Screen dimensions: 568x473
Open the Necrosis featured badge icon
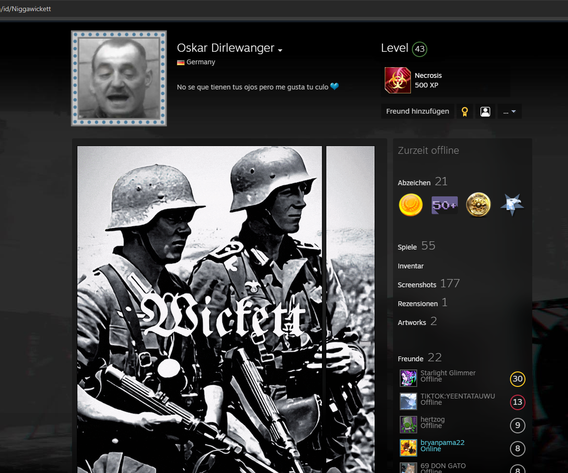pos(397,80)
